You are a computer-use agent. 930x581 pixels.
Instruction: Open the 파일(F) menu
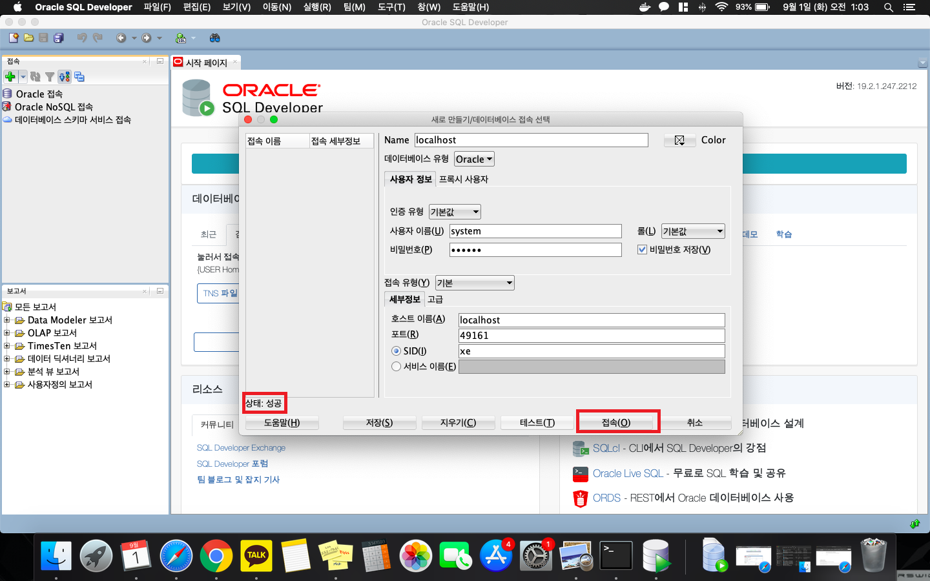(x=157, y=7)
